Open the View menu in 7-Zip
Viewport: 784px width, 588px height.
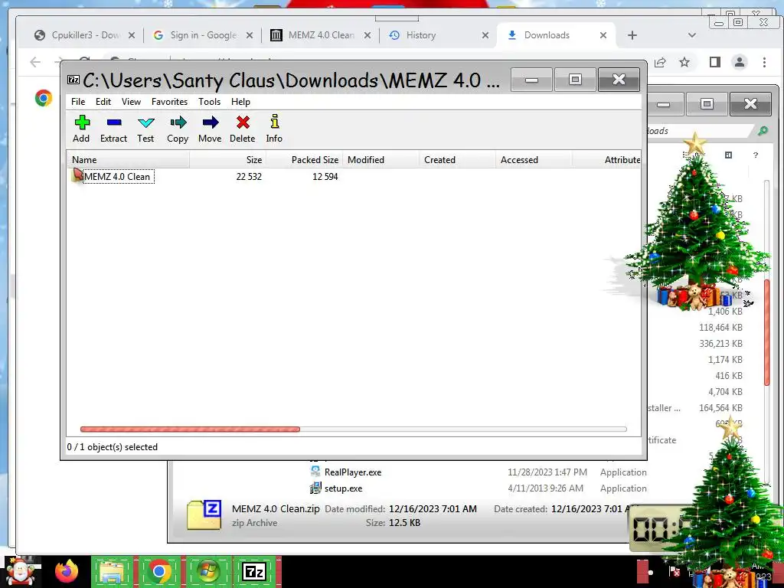pyautogui.click(x=131, y=102)
